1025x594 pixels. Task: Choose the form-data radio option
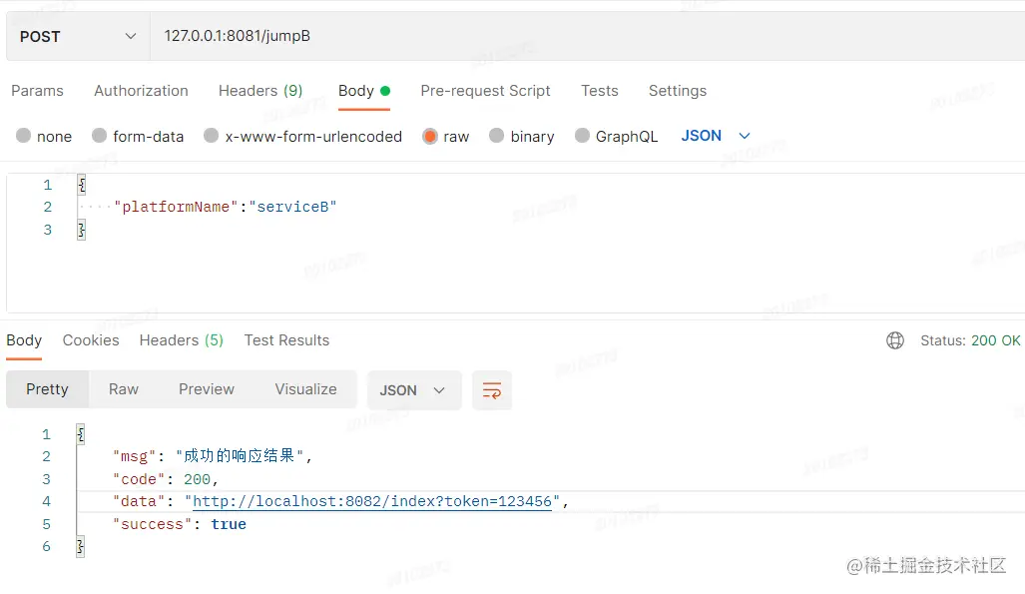[x=100, y=136]
